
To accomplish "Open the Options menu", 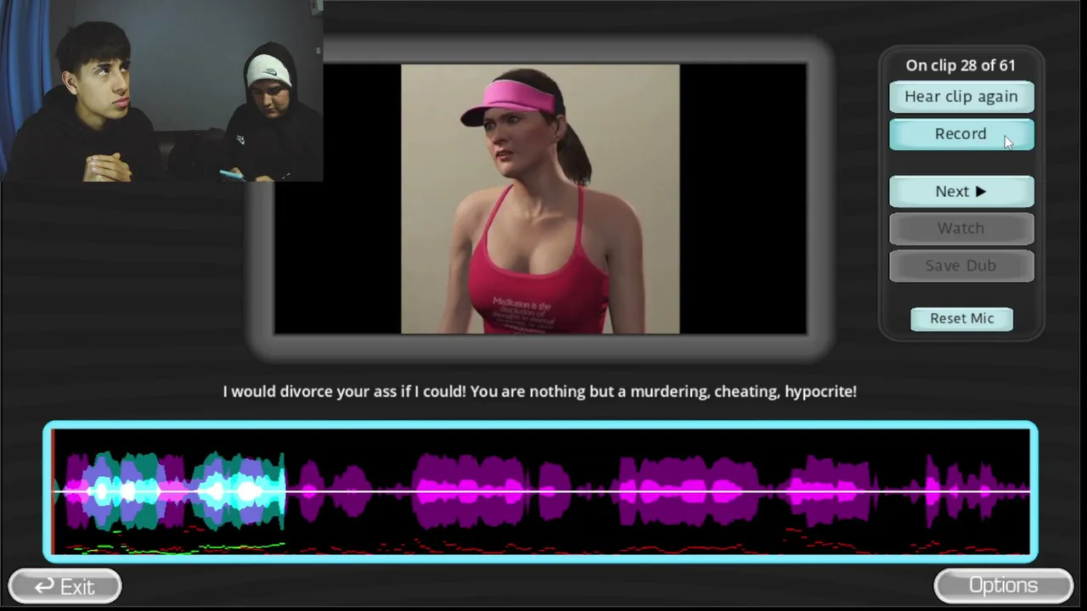I will coord(1003,586).
